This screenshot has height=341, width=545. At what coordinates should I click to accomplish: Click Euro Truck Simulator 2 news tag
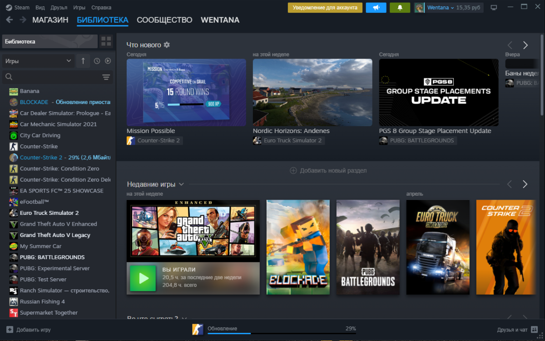coord(288,141)
